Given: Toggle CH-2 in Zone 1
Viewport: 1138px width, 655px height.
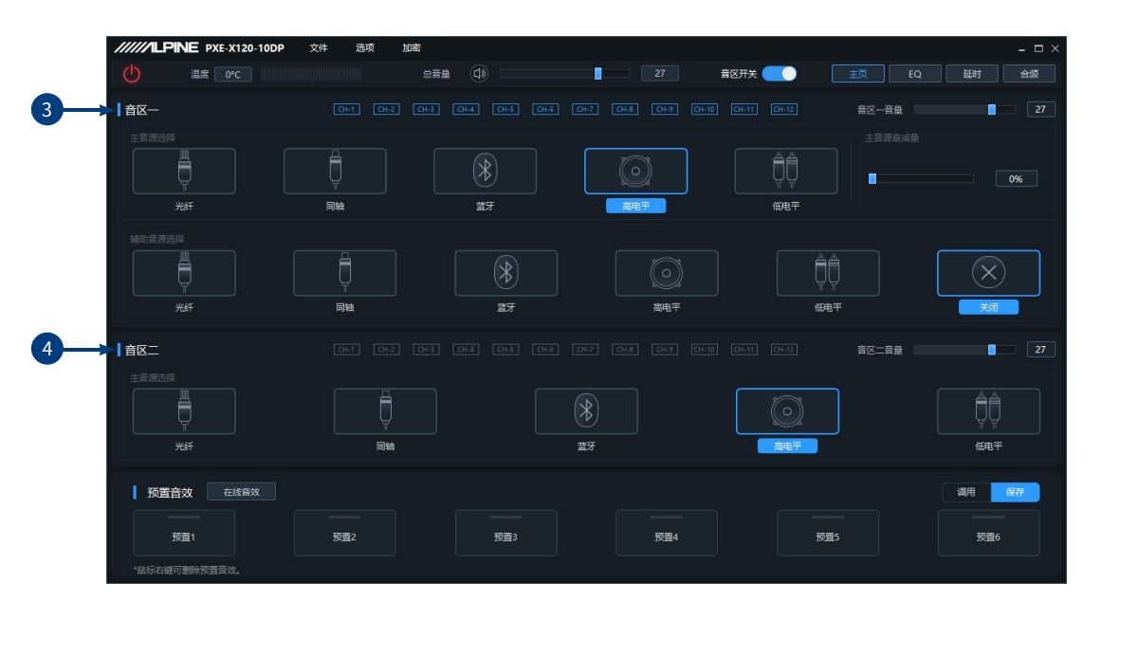Looking at the screenshot, I should 387,109.
